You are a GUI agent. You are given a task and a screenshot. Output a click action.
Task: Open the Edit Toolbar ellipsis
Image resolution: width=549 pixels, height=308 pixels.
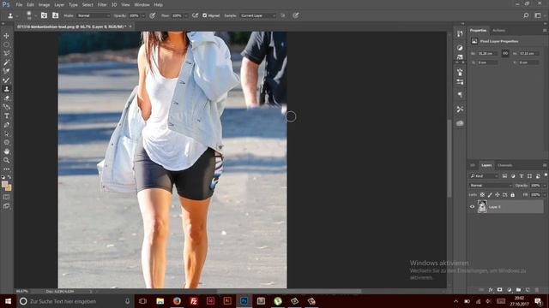click(x=6, y=169)
